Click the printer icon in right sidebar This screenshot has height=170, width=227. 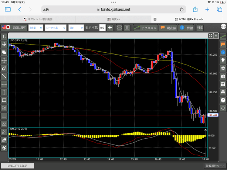[223, 92]
